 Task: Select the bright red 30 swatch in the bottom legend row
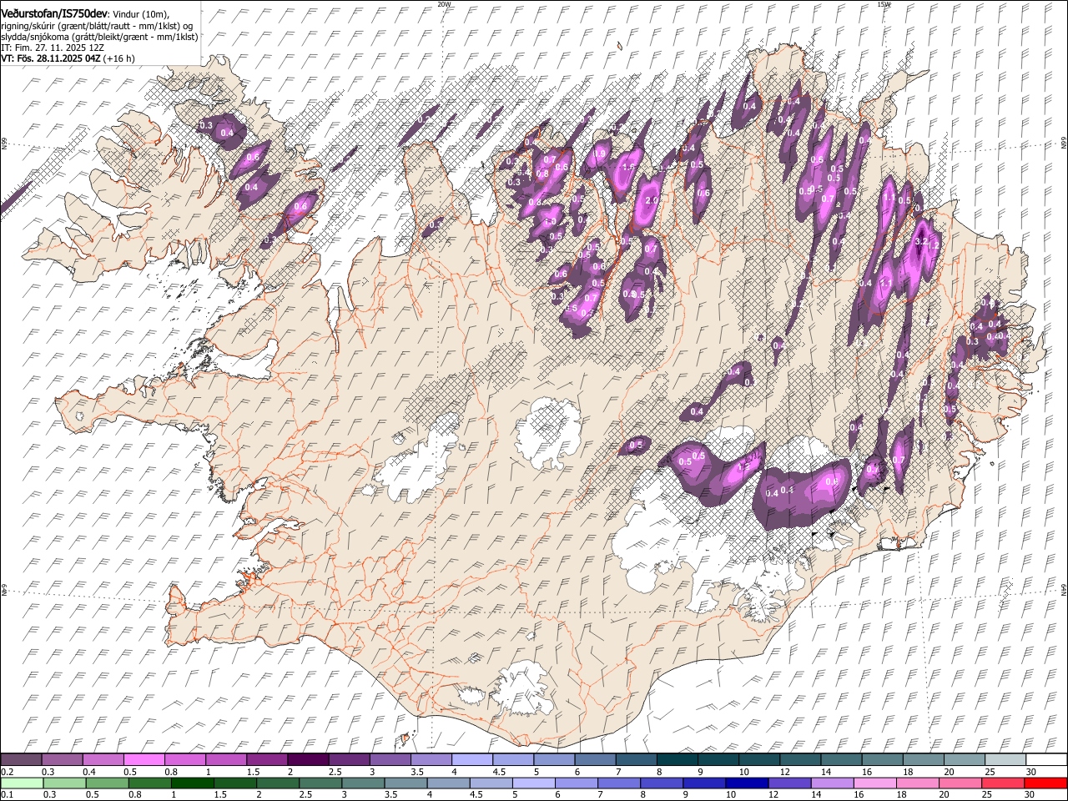click(x=1045, y=783)
